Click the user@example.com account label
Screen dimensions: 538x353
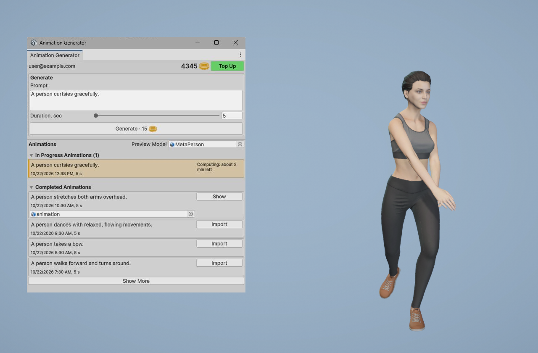click(x=52, y=66)
